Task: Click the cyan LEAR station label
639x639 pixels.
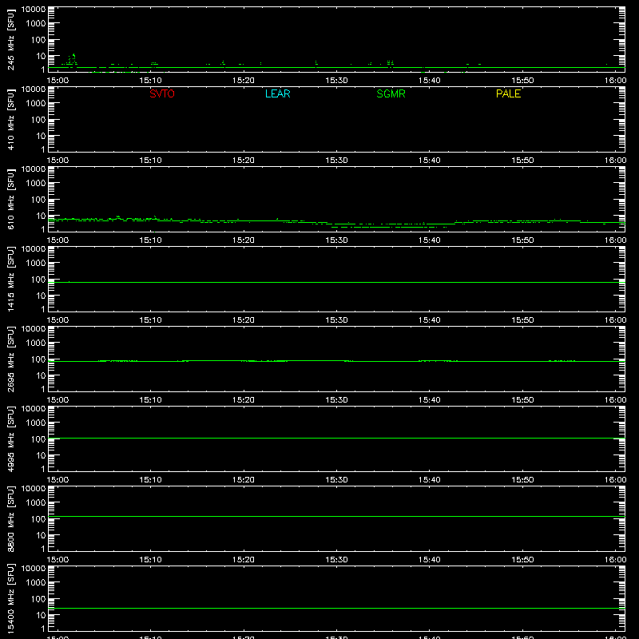Action: click(277, 93)
